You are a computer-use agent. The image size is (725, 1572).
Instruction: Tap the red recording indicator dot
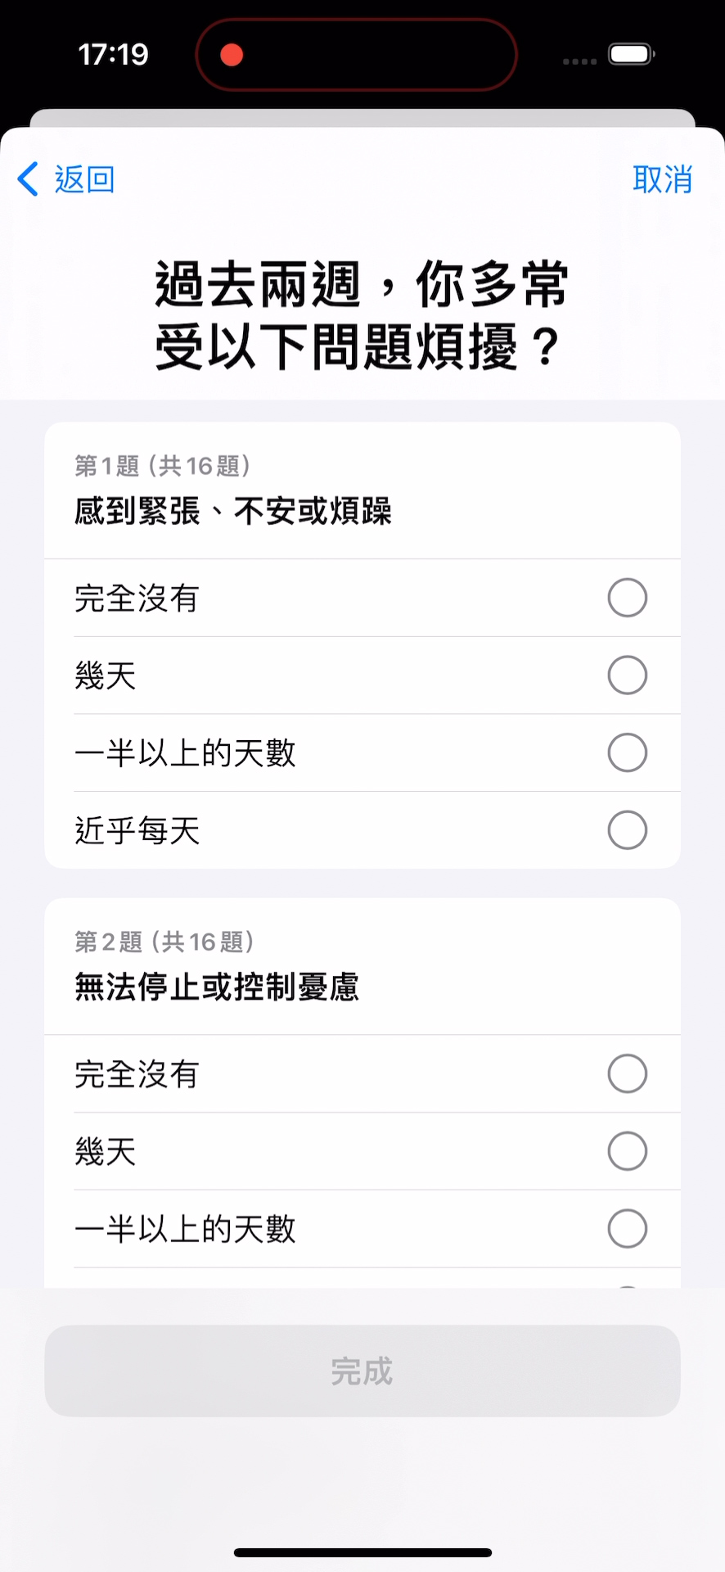click(232, 55)
